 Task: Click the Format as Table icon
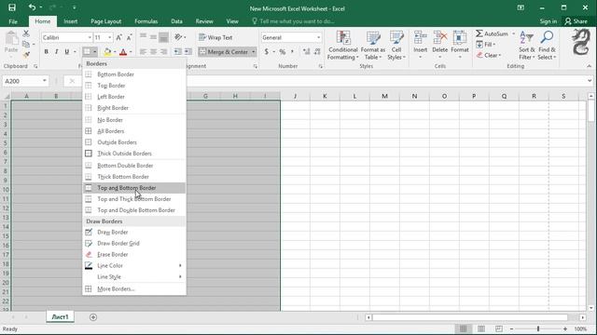click(x=373, y=38)
